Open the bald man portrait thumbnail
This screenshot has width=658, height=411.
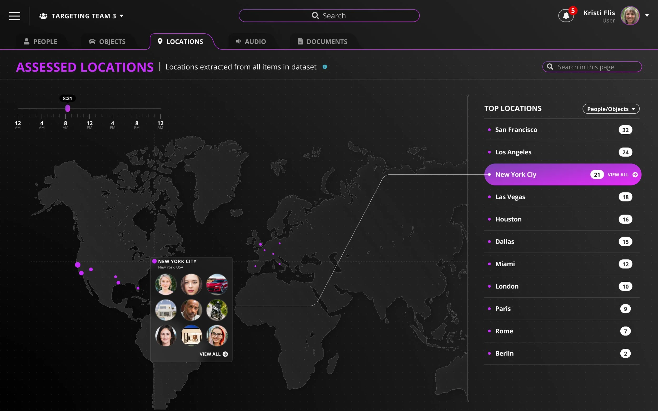coord(191,310)
